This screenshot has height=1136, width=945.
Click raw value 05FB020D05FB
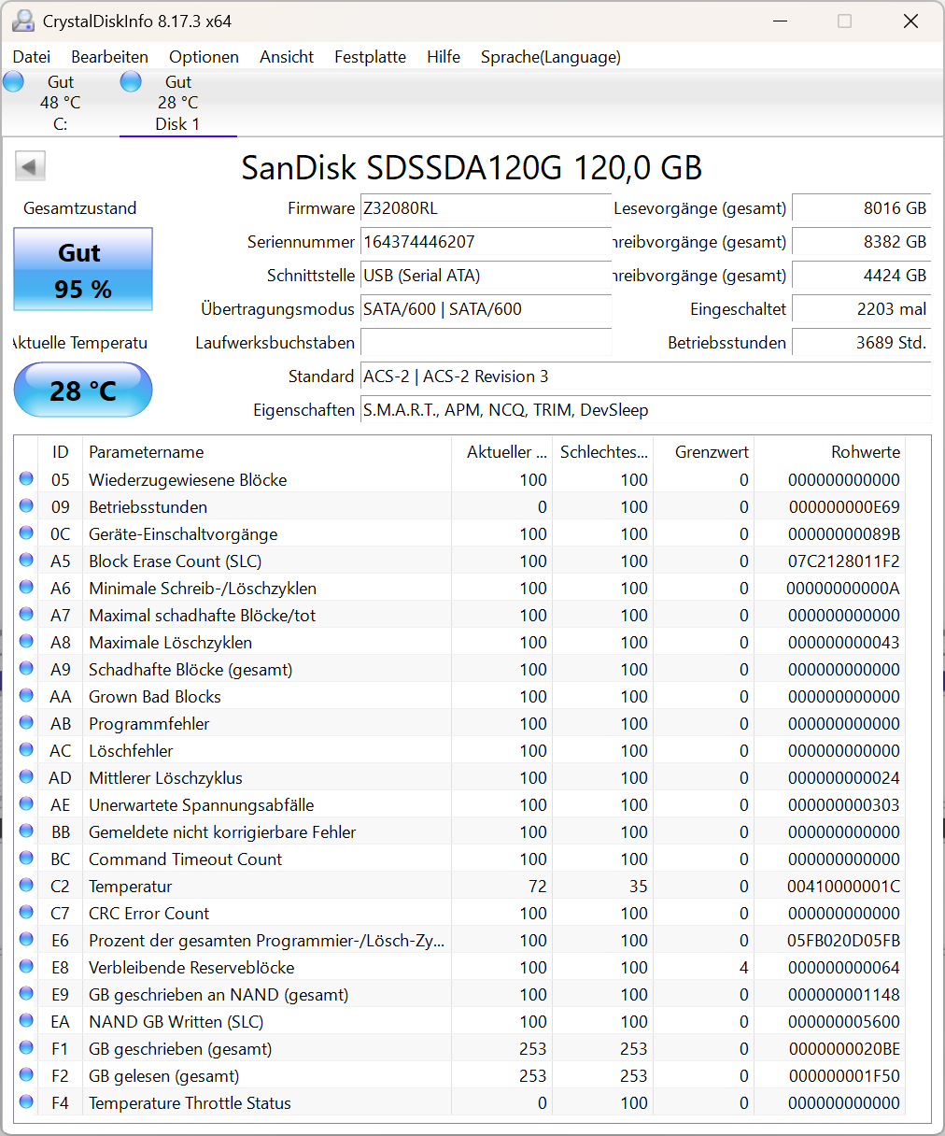(844, 940)
